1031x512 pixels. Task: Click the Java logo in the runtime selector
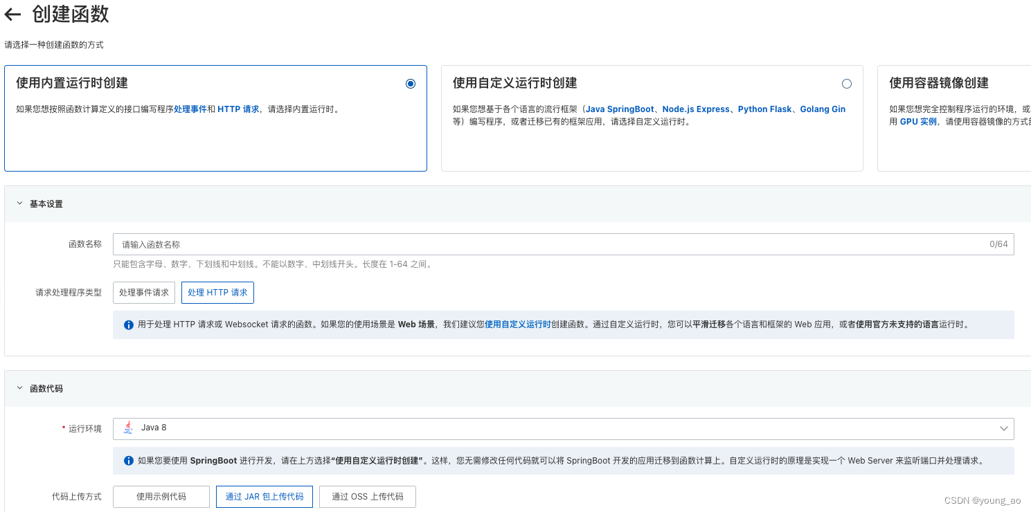(x=127, y=428)
